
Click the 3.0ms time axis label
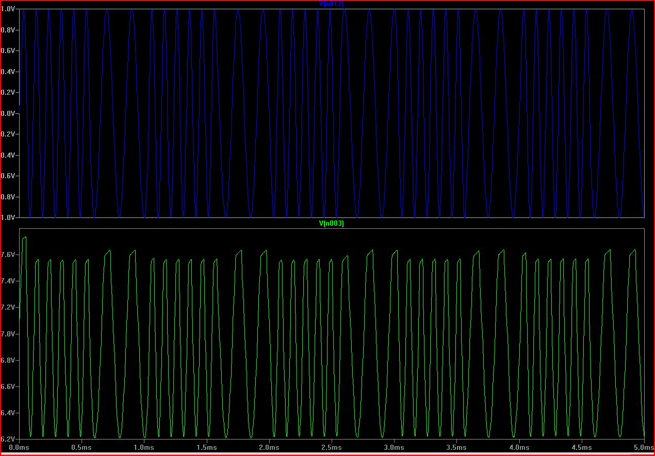[394, 447]
